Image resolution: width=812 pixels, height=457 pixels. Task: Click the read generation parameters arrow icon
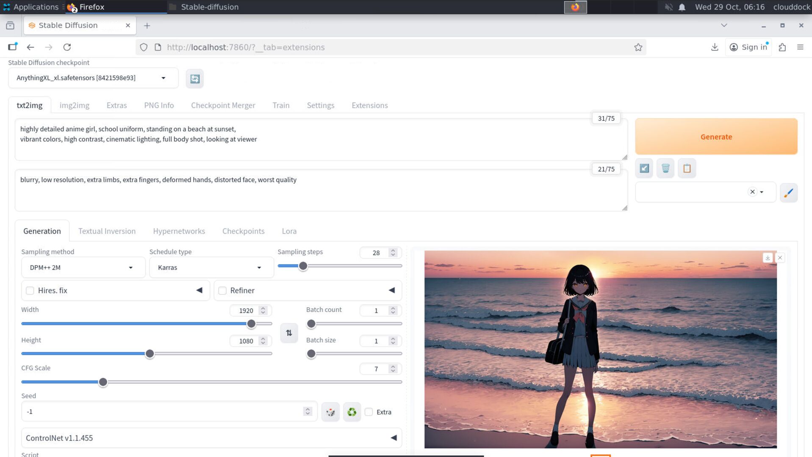coord(644,168)
